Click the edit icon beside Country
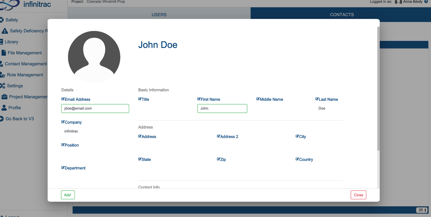 pyautogui.click(x=297, y=159)
